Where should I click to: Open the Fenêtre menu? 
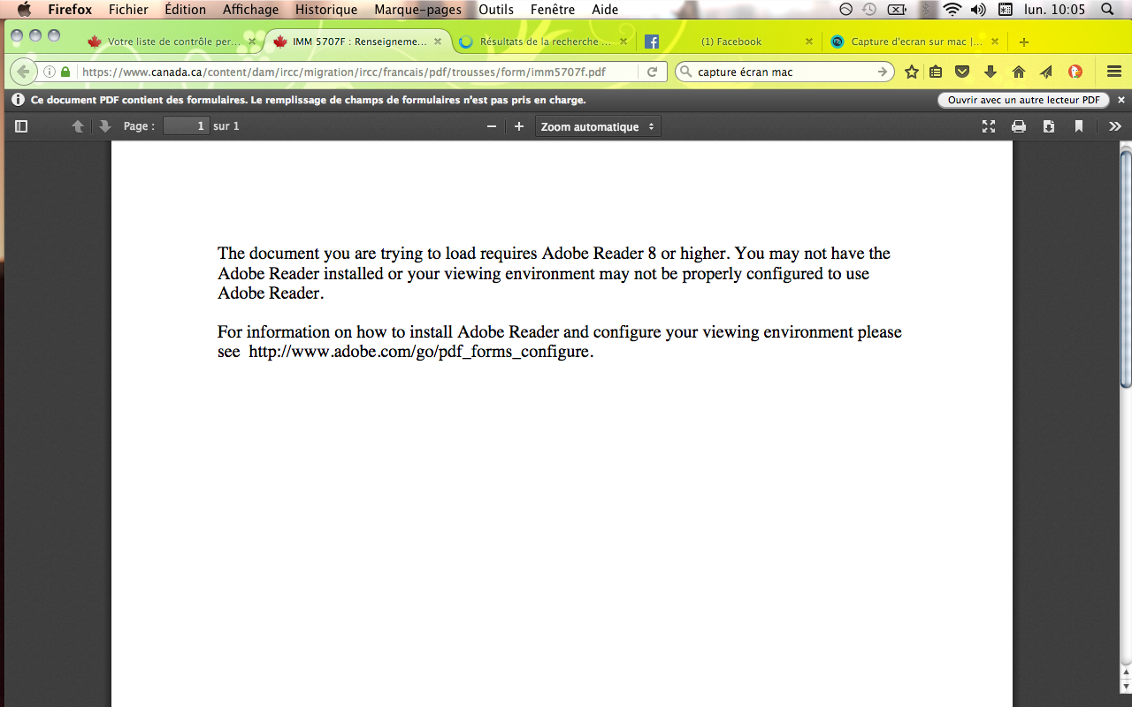click(x=553, y=10)
